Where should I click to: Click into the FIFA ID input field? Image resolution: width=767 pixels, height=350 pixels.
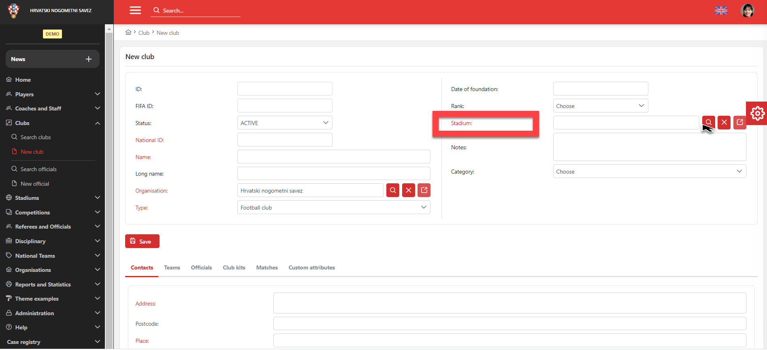point(285,106)
